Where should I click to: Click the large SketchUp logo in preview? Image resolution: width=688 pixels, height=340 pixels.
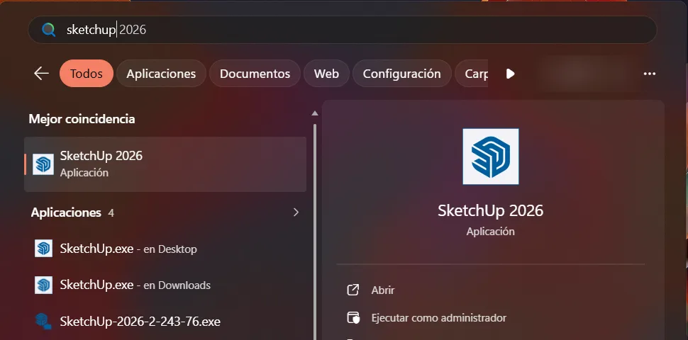point(491,157)
